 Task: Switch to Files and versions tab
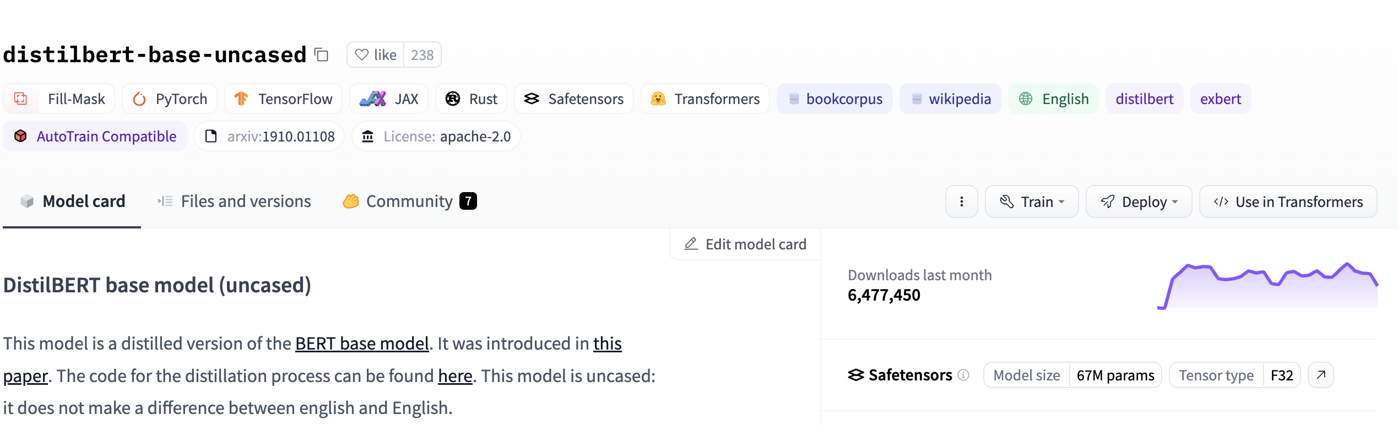pos(234,201)
